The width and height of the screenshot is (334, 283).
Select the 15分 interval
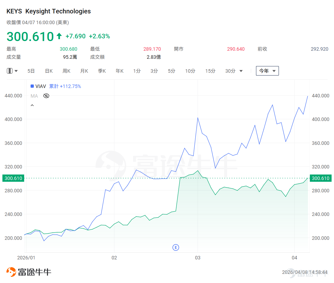pyautogui.click(x=210, y=71)
